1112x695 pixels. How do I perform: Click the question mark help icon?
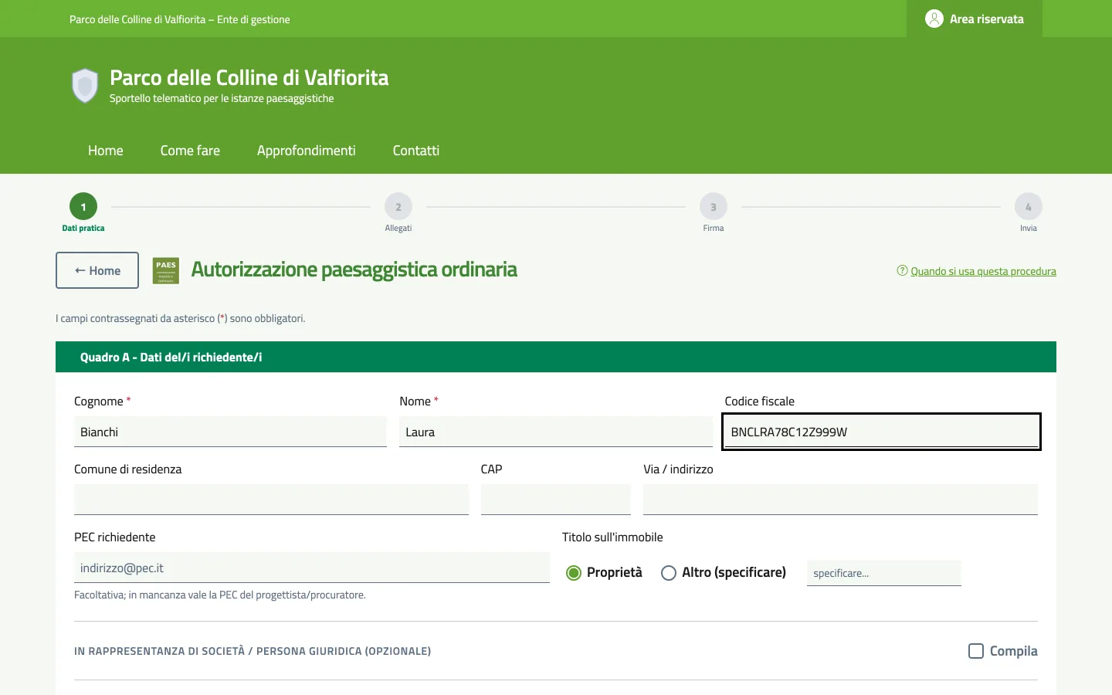coord(902,270)
